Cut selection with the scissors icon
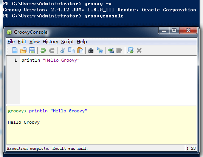Viewport: 203px width, 157px height. (63, 50)
